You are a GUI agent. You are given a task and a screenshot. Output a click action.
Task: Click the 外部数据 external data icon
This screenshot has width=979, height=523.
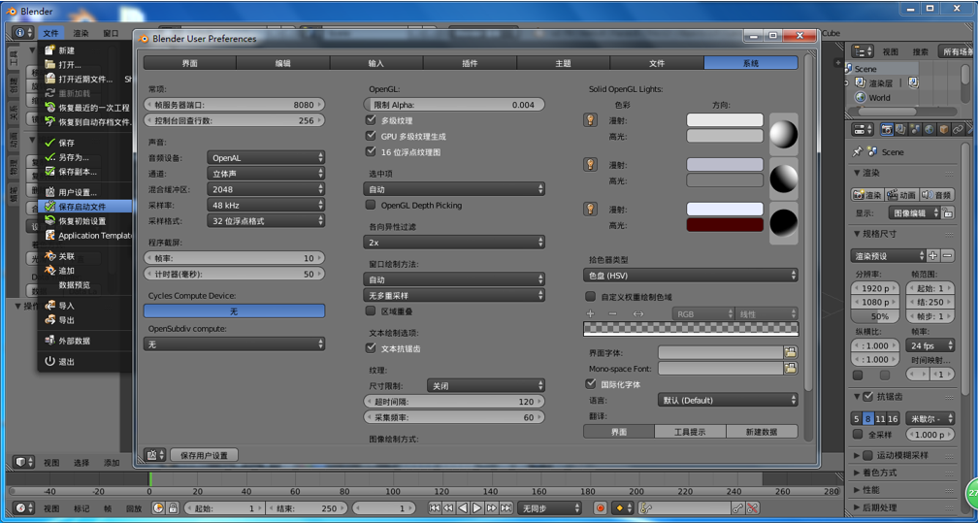pos(49,341)
